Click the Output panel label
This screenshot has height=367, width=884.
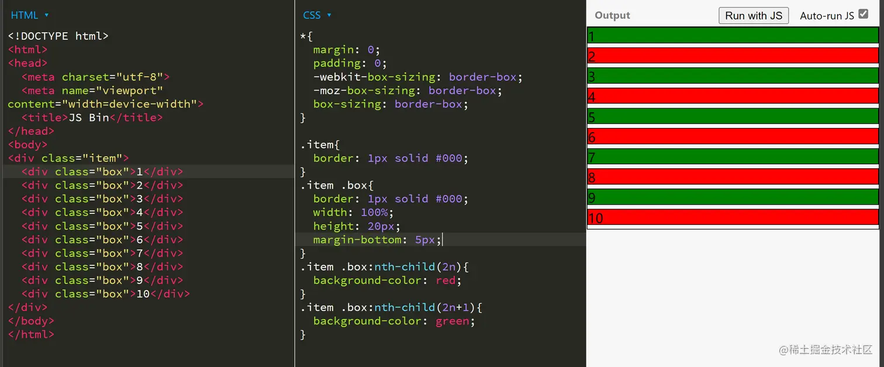(612, 16)
